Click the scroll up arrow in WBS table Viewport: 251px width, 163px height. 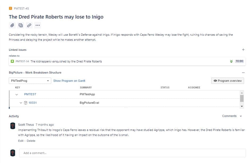click(x=242, y=93)
